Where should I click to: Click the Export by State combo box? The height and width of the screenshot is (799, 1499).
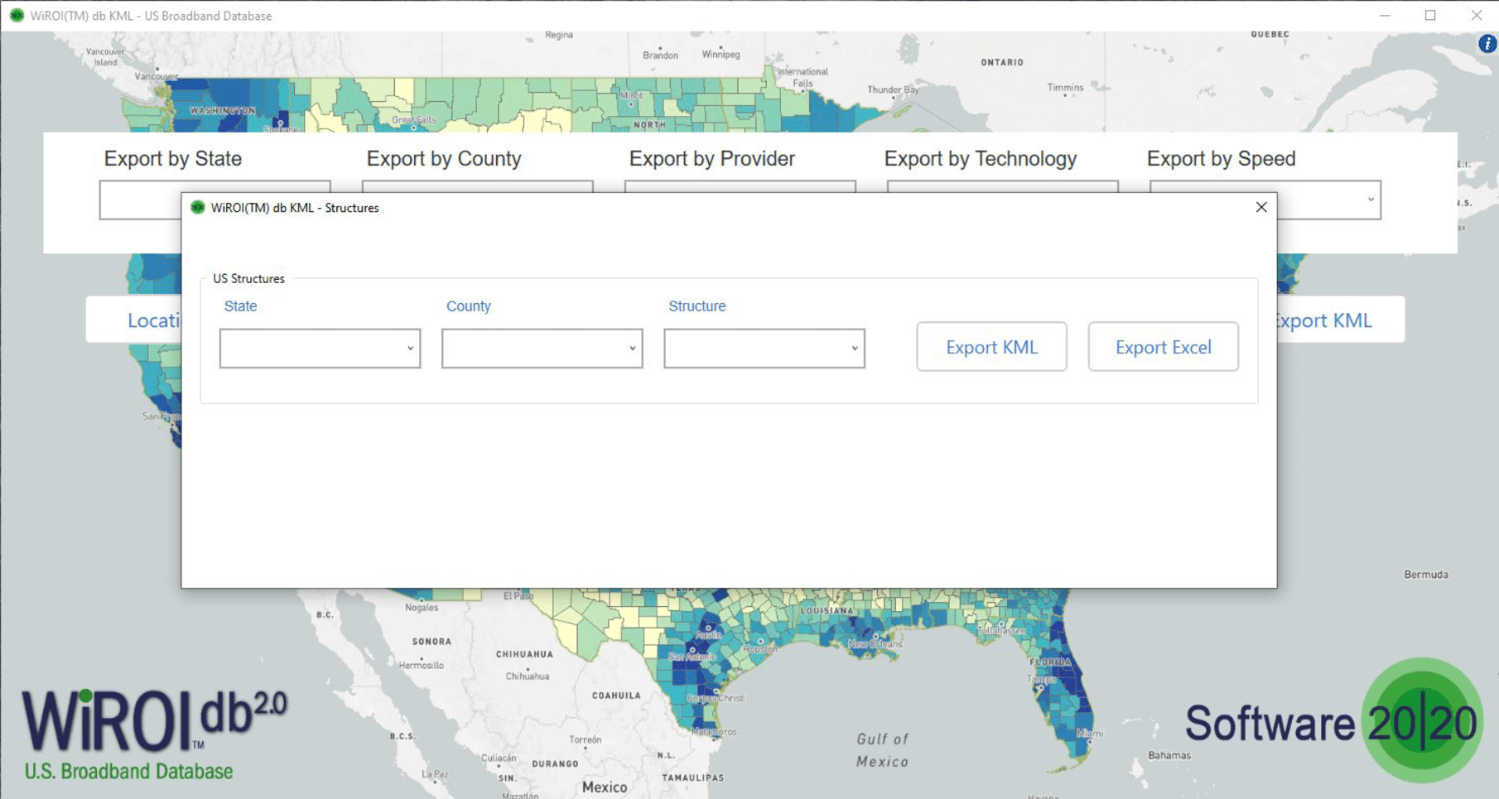point(140,201)
